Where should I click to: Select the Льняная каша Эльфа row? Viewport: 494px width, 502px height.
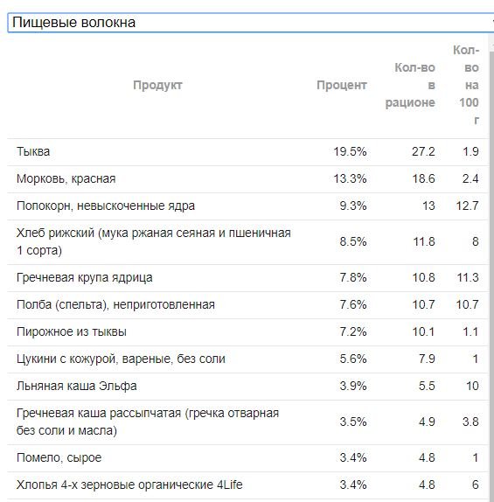[247, 387]
